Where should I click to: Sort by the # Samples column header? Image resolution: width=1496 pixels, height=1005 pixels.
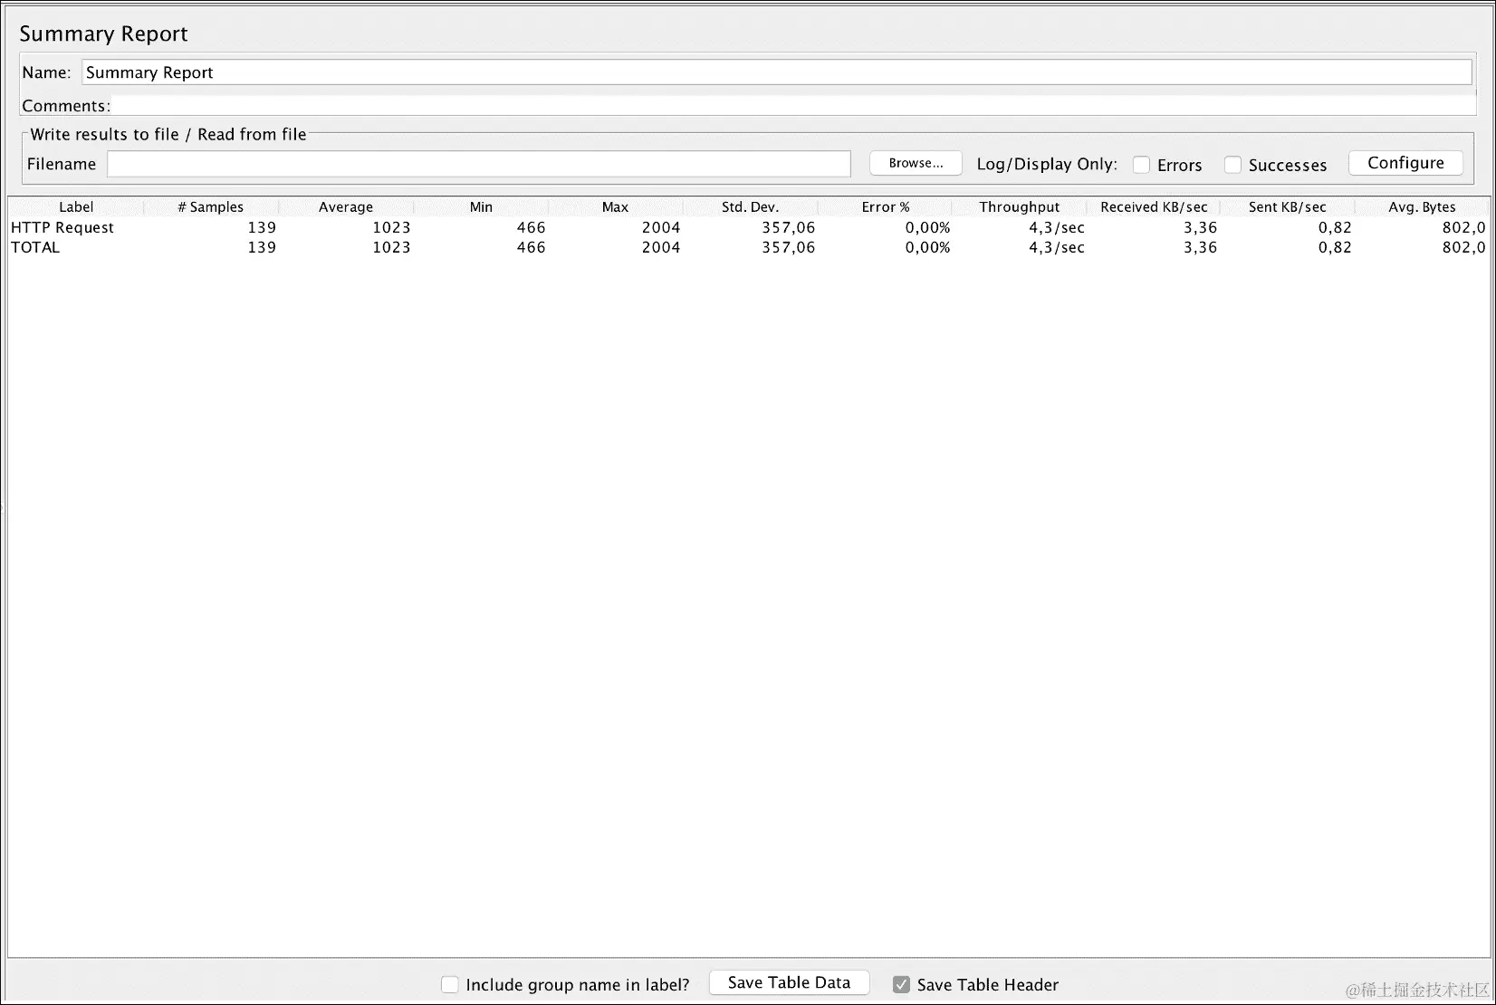(211, 207)
